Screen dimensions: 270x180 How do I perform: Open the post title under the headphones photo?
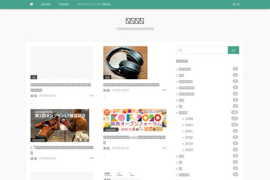(x=131, y=85)
